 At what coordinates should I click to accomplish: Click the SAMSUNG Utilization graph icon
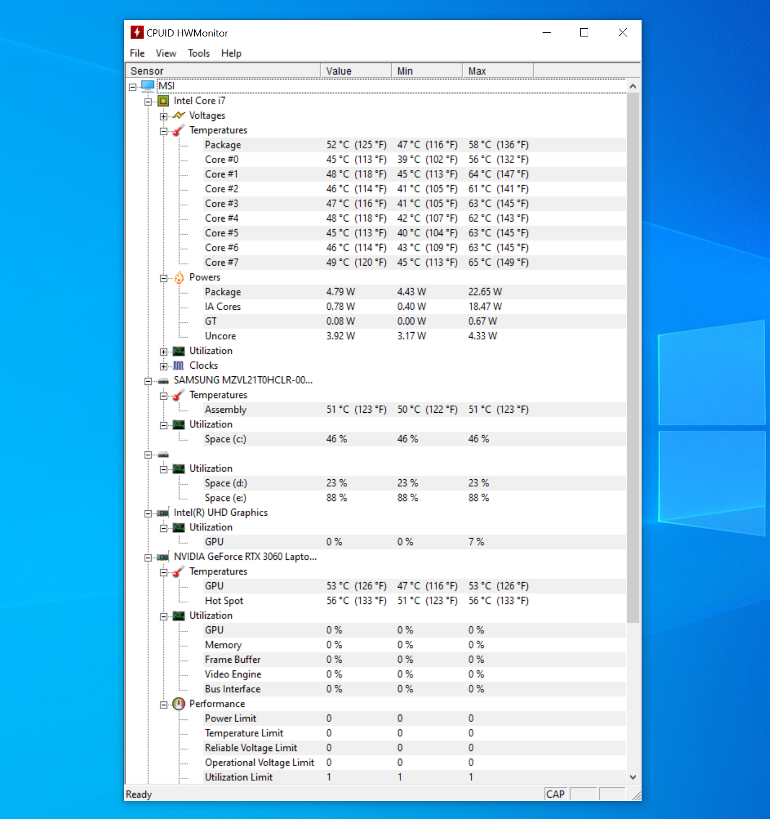point(178,424)
